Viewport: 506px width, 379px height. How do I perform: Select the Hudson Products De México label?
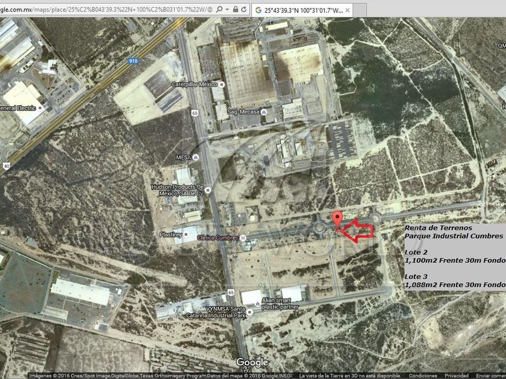178,190
